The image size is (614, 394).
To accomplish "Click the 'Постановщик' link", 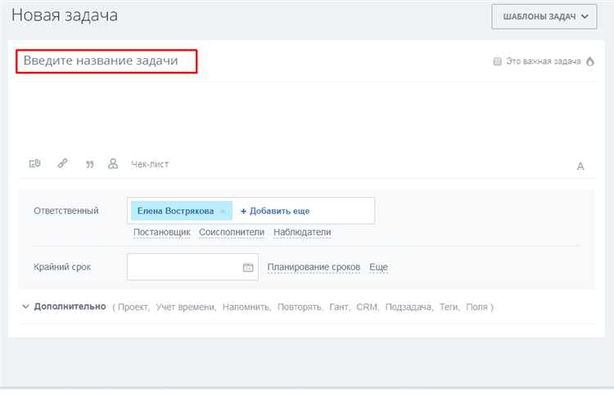I will pos(162,232).
